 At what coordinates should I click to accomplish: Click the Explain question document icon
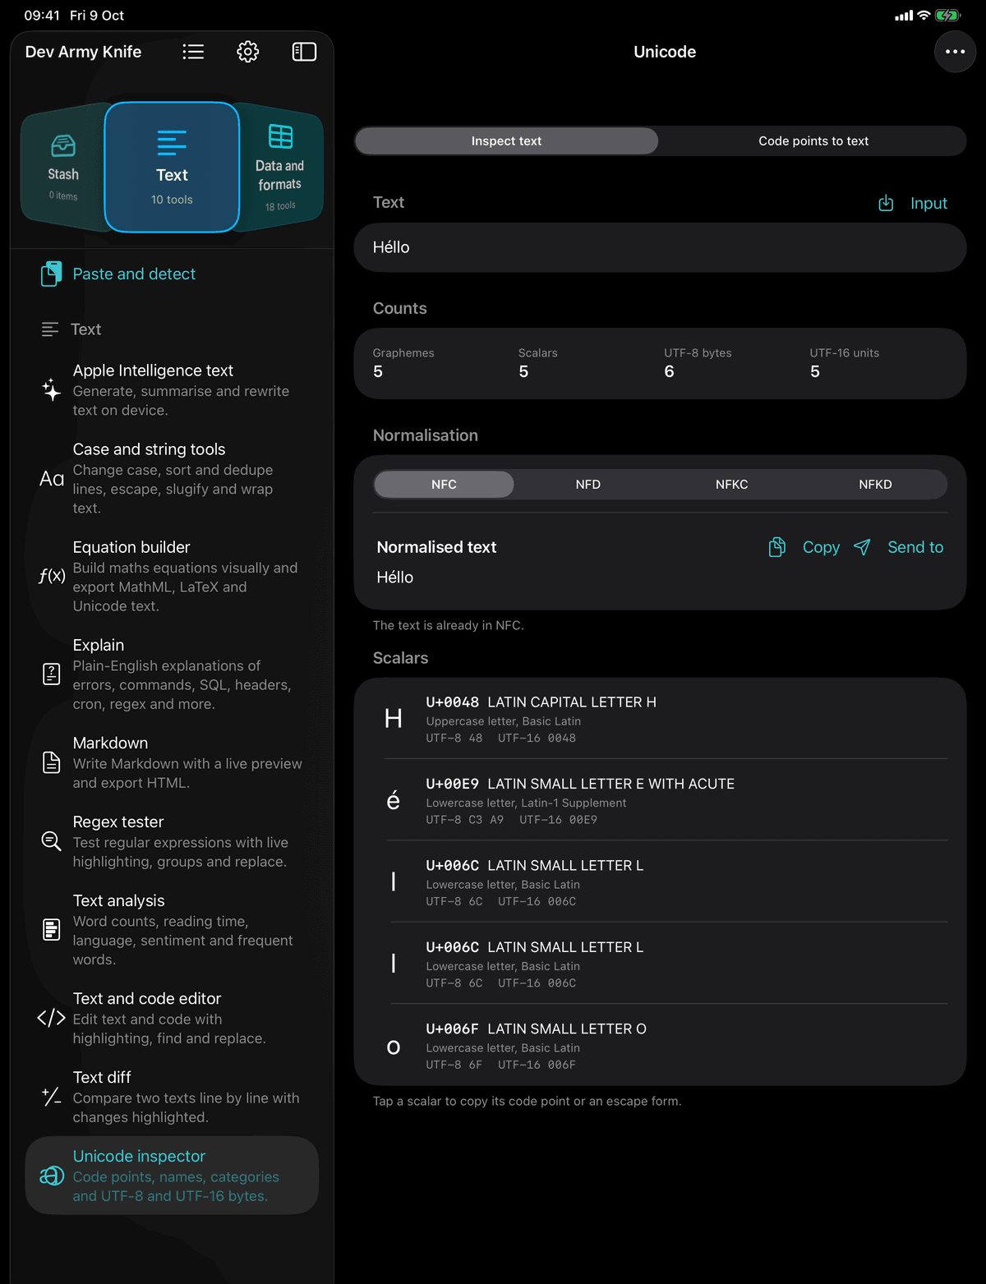(51, 674)
